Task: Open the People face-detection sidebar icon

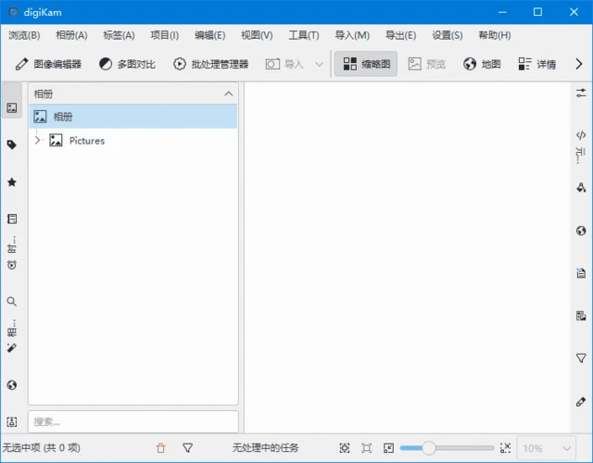Action: [11, 421]
